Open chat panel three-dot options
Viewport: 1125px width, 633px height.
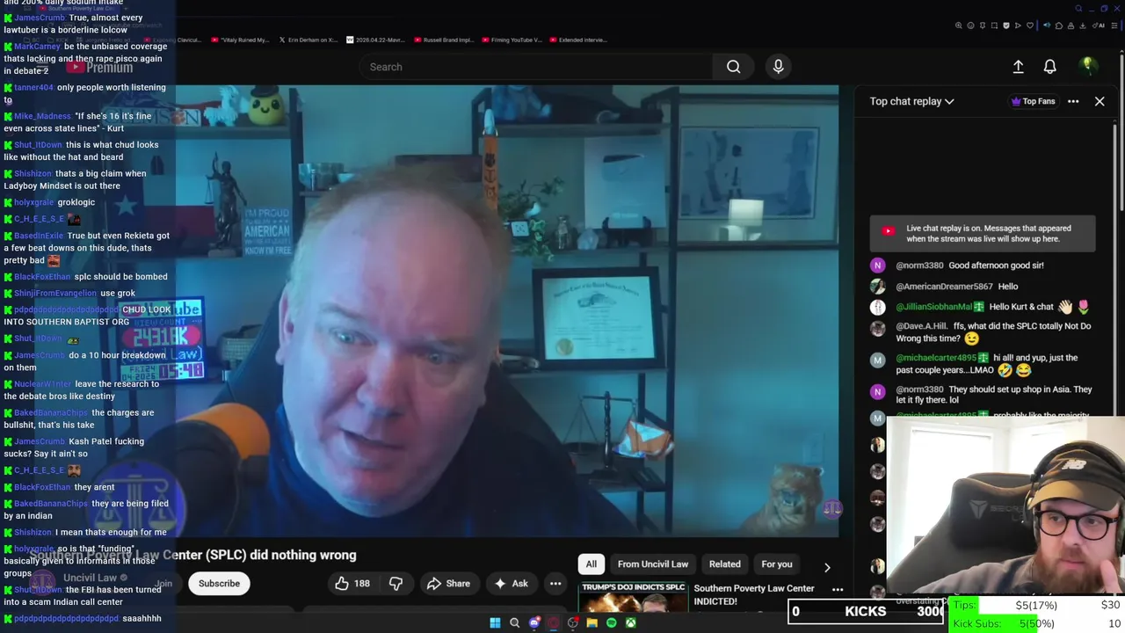point(1073,101)
